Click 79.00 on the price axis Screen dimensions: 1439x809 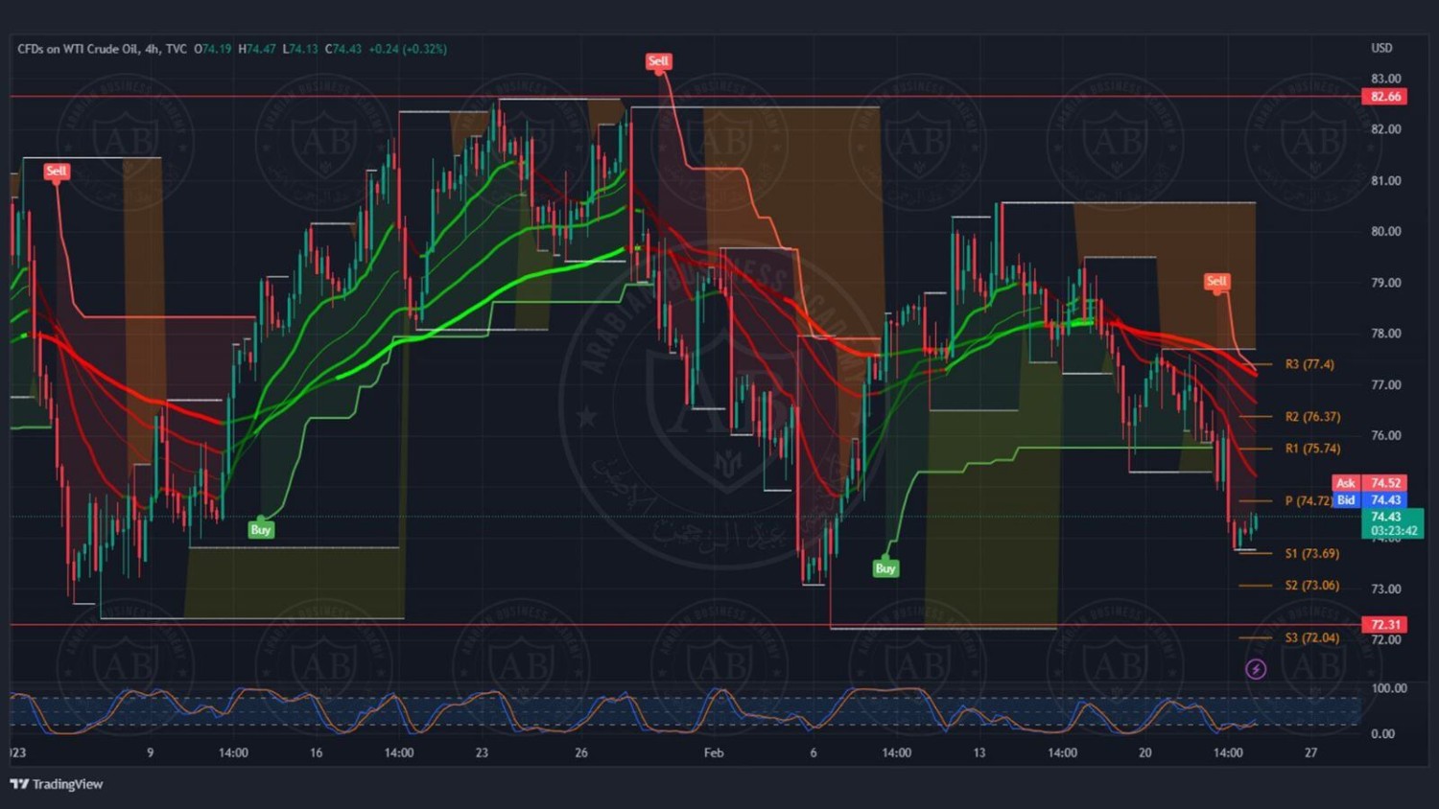(x=1385, y=283)
